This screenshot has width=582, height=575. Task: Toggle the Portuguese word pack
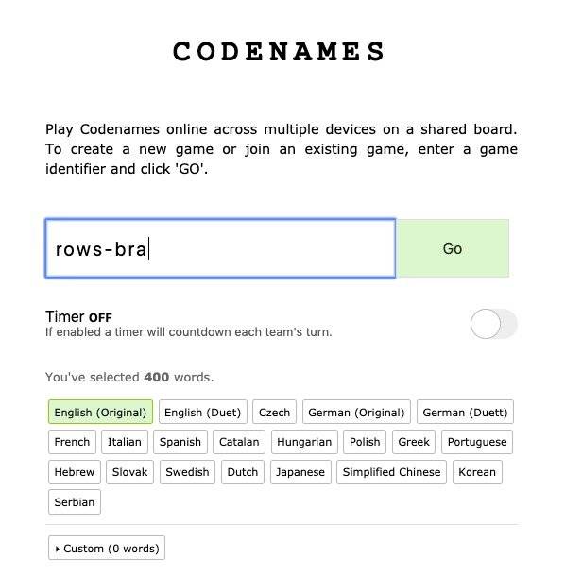pyautogui.click(x=477, y=442)
